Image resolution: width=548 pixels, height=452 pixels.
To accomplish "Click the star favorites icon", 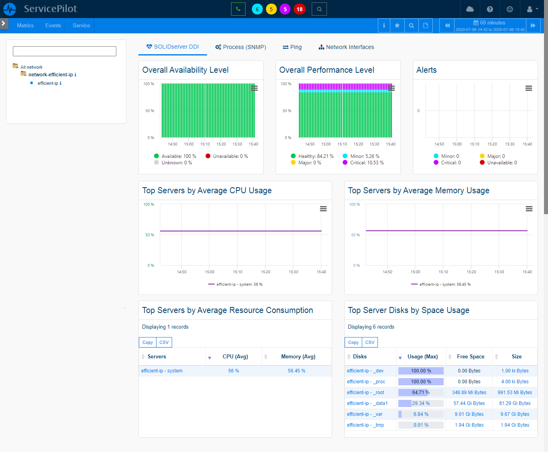I will click(x=397, y=26).
